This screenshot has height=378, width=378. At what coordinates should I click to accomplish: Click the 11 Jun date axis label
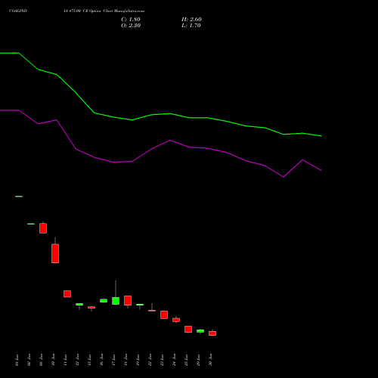point(65,360)
